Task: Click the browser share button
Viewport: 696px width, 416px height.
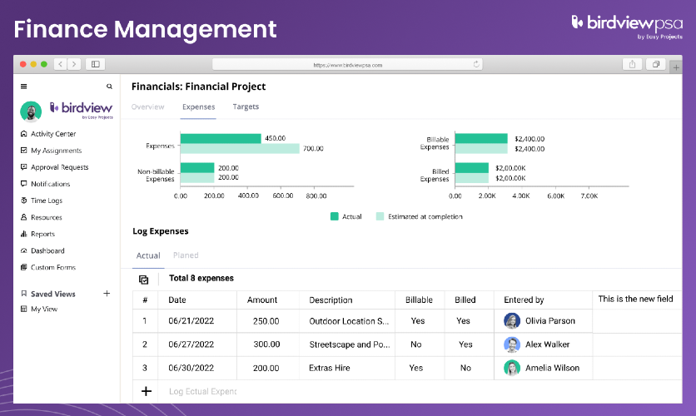Action: [x=632, y=64]
